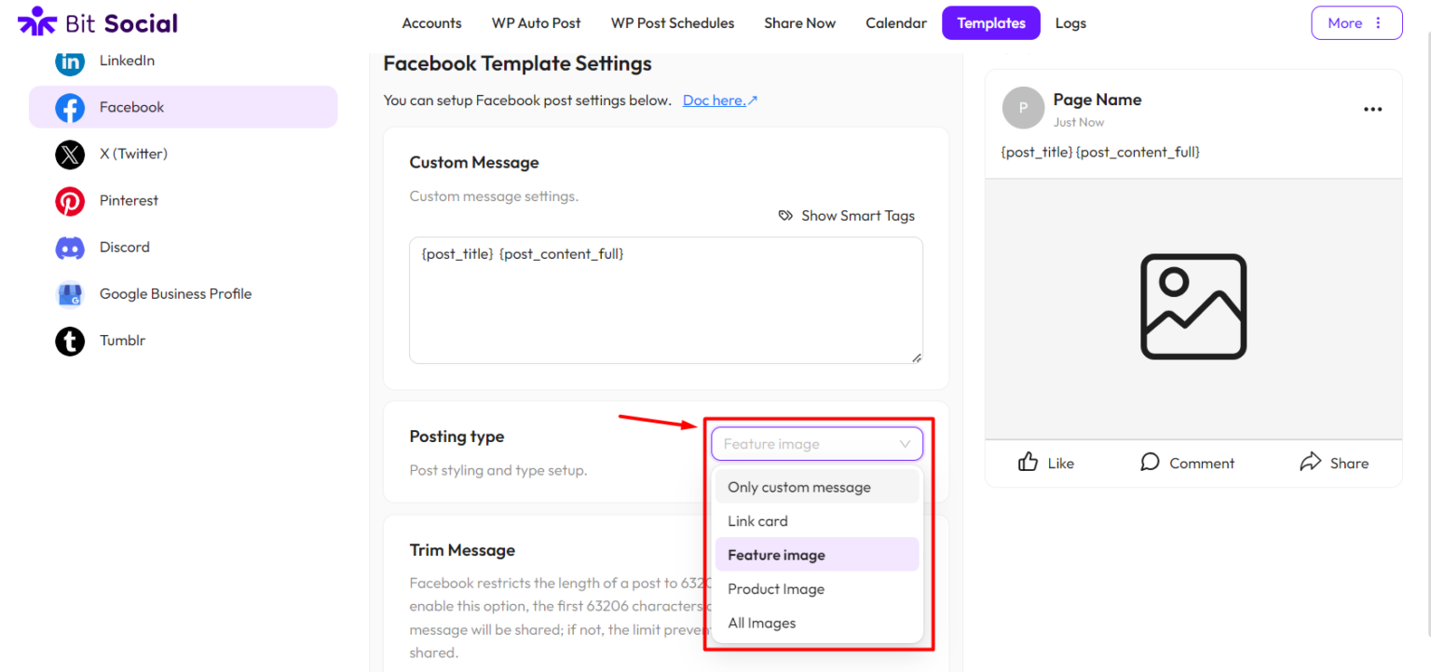Click the Comment label in preview
The height and width of the screenshot is (672, 1431).
pyautogui.click(x=1202, y=464)
